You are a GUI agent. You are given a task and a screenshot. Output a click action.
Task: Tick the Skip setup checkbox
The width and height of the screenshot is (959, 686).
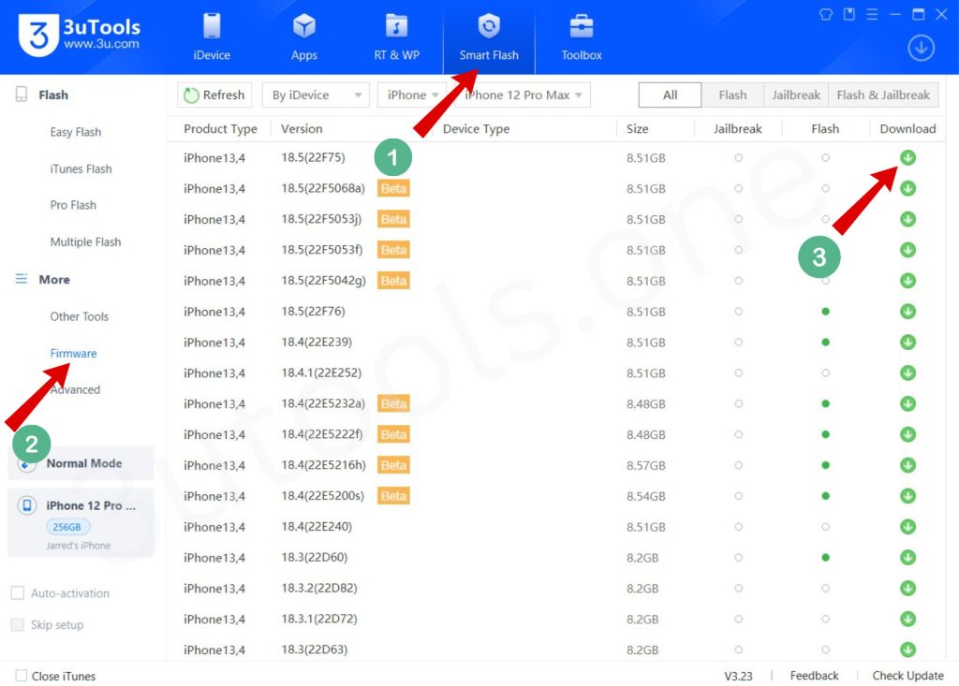click(18, 624)
